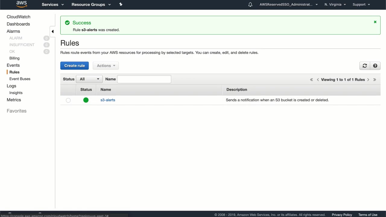
Task: Open the OK state filter in the sidebar
Action: tap(12, 52)
